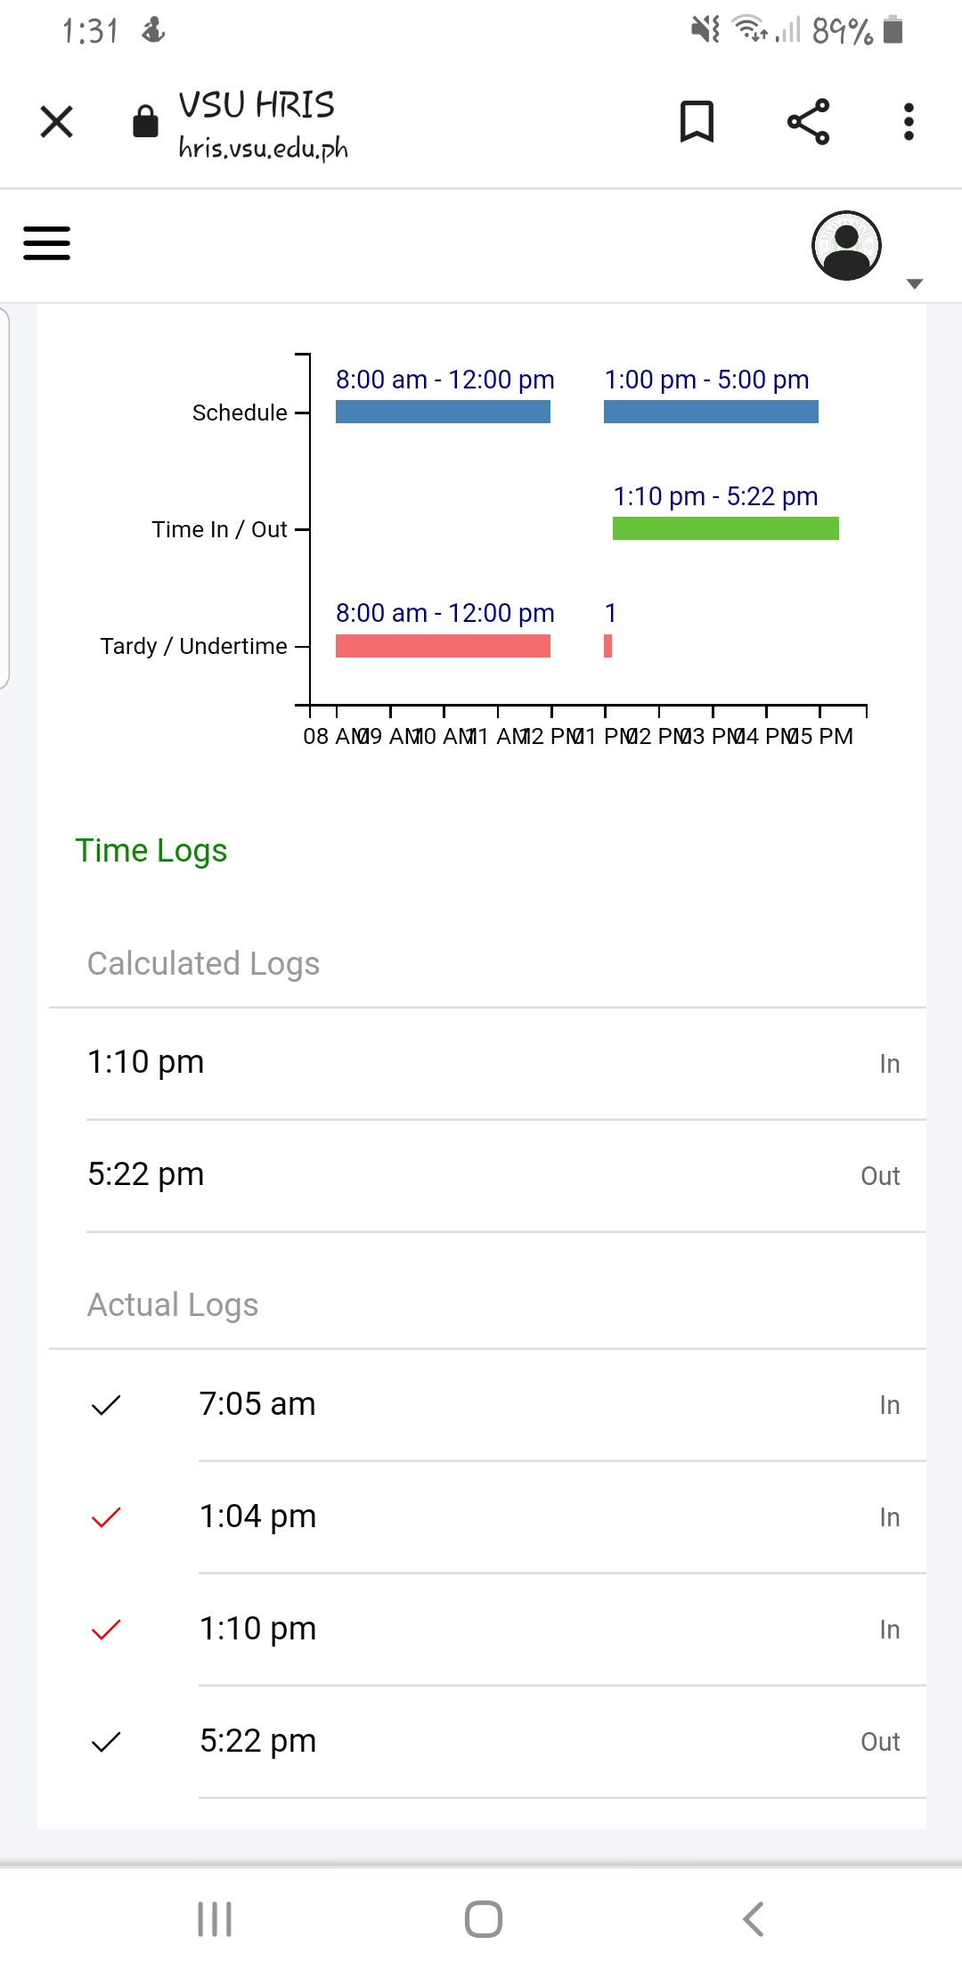Open the three-dot browser options menu
This screenshot has height=1978, width=962.
[909, 122]
